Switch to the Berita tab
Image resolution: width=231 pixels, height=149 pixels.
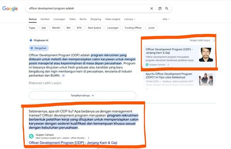(x=83, y=19)
